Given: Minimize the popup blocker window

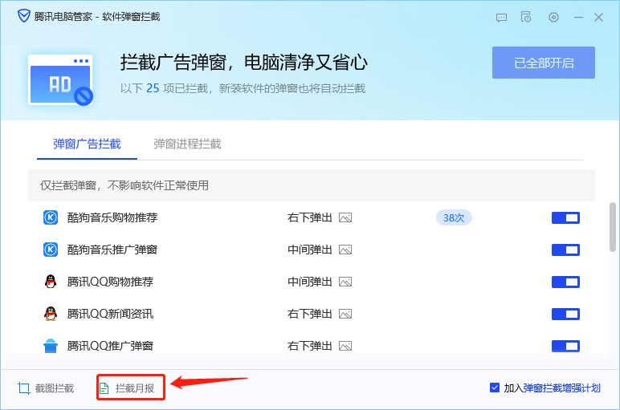Looking at the screenshot, I should point(578,18).
